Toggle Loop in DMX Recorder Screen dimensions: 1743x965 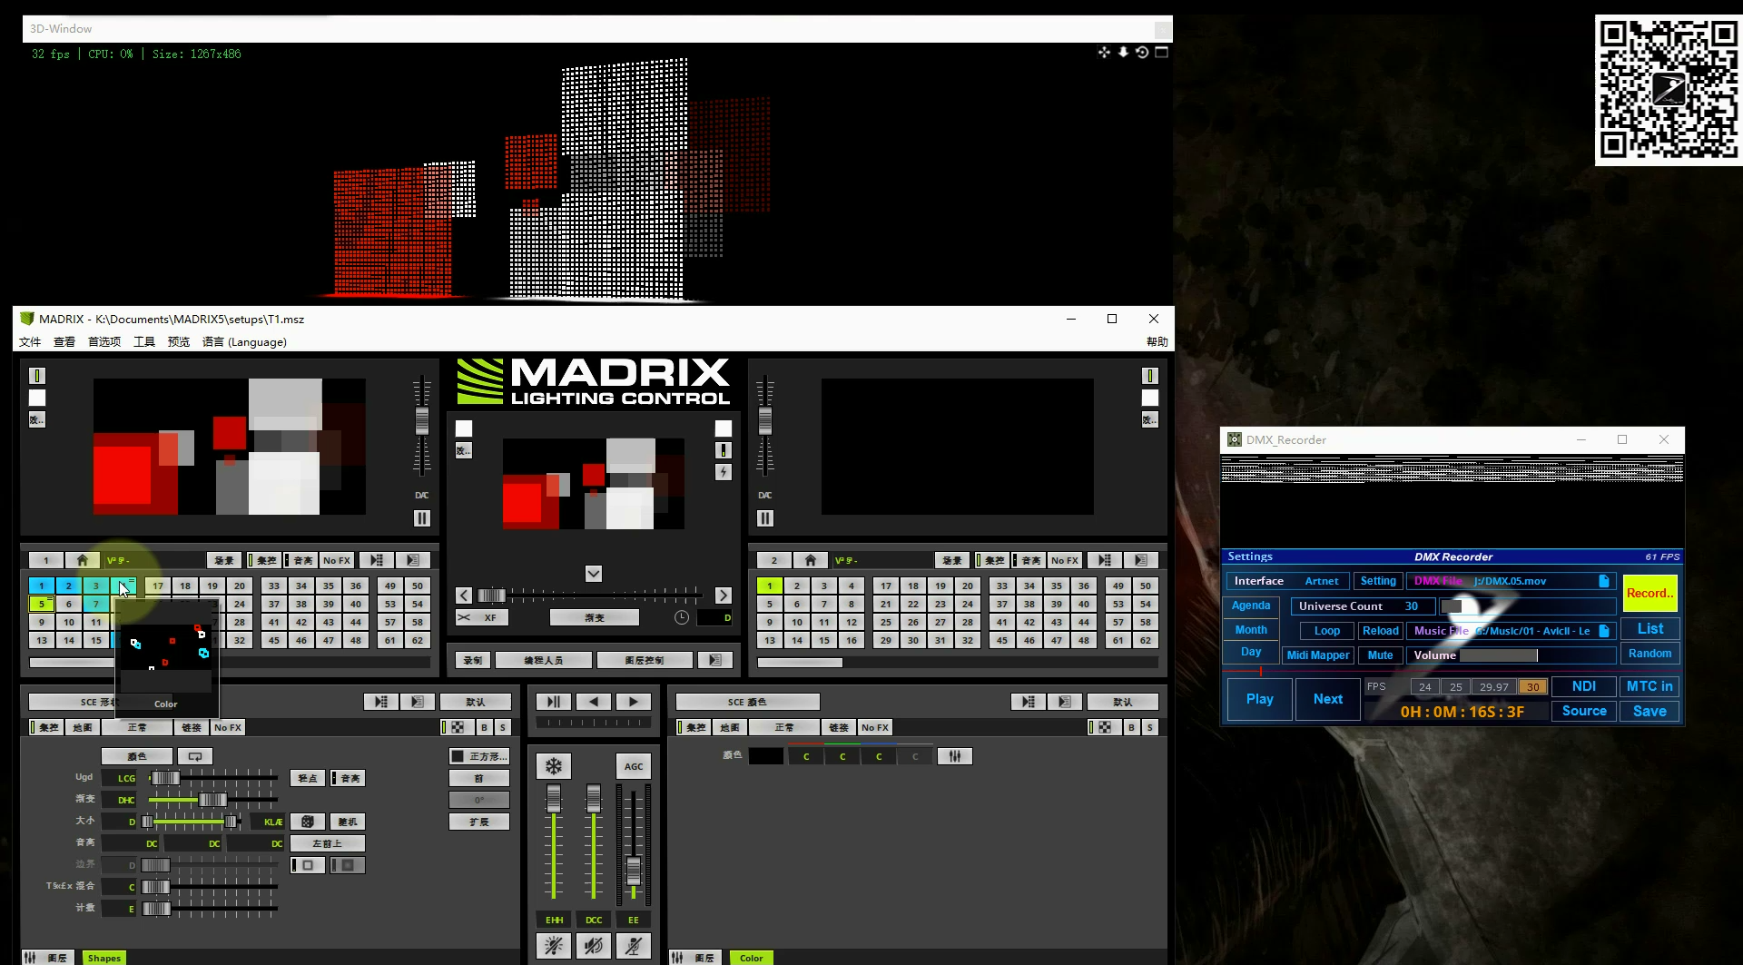tap(1326, 631)
